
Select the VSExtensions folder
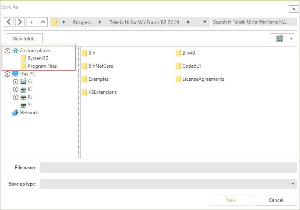click(x=99, y=92)
